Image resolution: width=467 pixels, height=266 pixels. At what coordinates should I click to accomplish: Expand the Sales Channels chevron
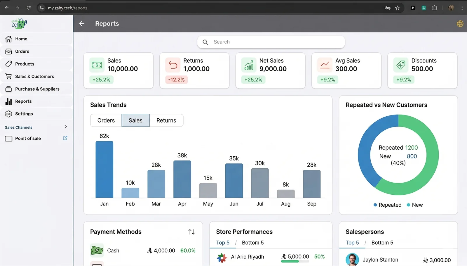coord(66,127)
